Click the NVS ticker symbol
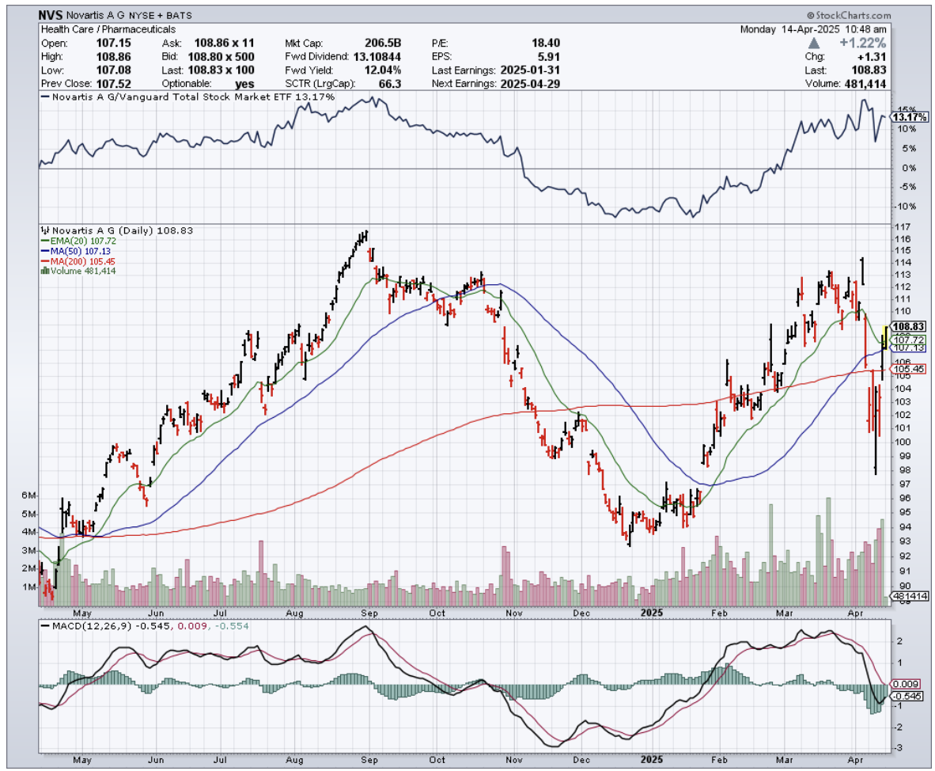This screenshot has height=771, width=935. pos(52,15)
